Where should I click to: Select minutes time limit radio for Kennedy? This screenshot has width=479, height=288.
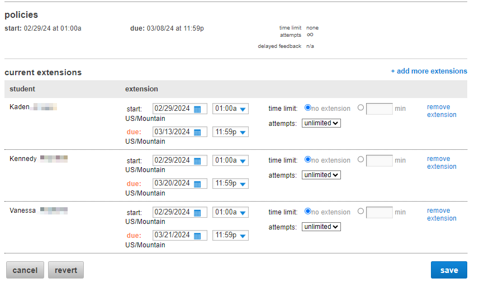click(361, 159)
